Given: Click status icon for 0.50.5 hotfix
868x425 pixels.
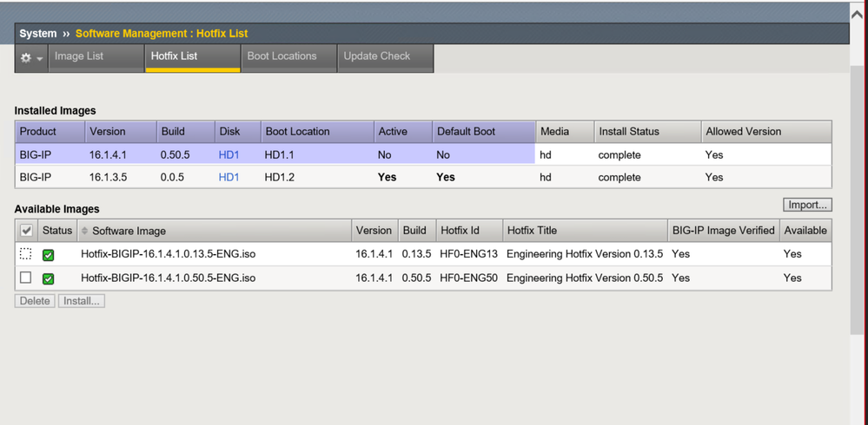Looking at the screenshot, I should pos(49,278).
